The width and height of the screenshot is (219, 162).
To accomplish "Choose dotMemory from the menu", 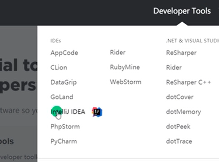I will [183, 112].
